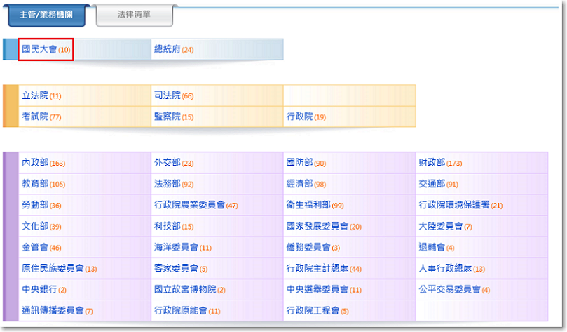Open the 考試院 entry

point(35,117)
